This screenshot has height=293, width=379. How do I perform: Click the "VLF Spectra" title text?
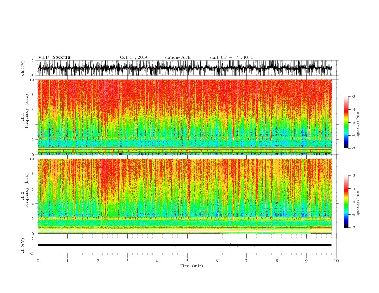click(54, 57)
